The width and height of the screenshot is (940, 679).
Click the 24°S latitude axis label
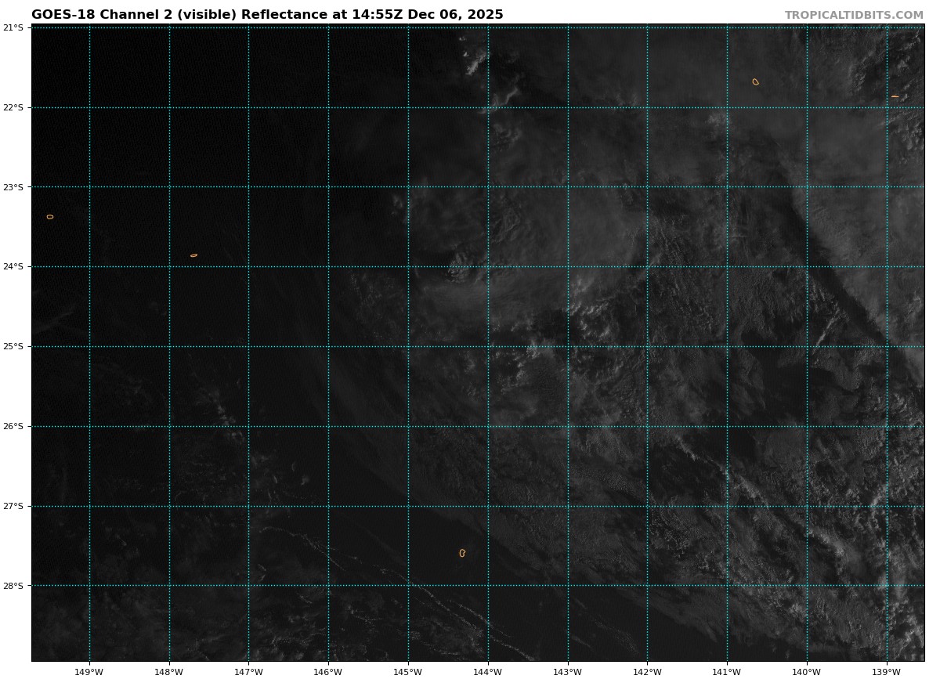(x=13, y=266)
